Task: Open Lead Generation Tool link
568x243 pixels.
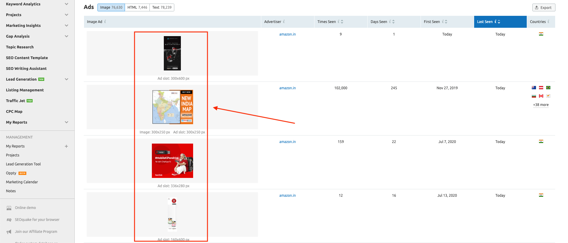Action: [23, 164]
